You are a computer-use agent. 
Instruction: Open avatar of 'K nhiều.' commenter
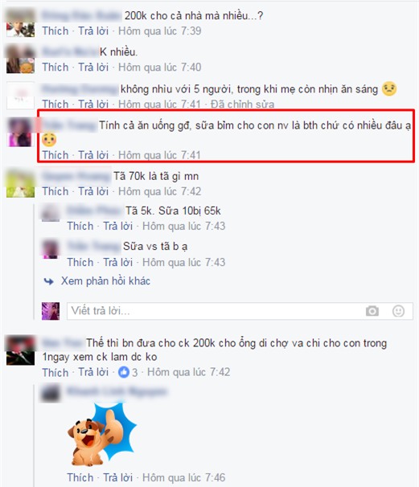21,59
